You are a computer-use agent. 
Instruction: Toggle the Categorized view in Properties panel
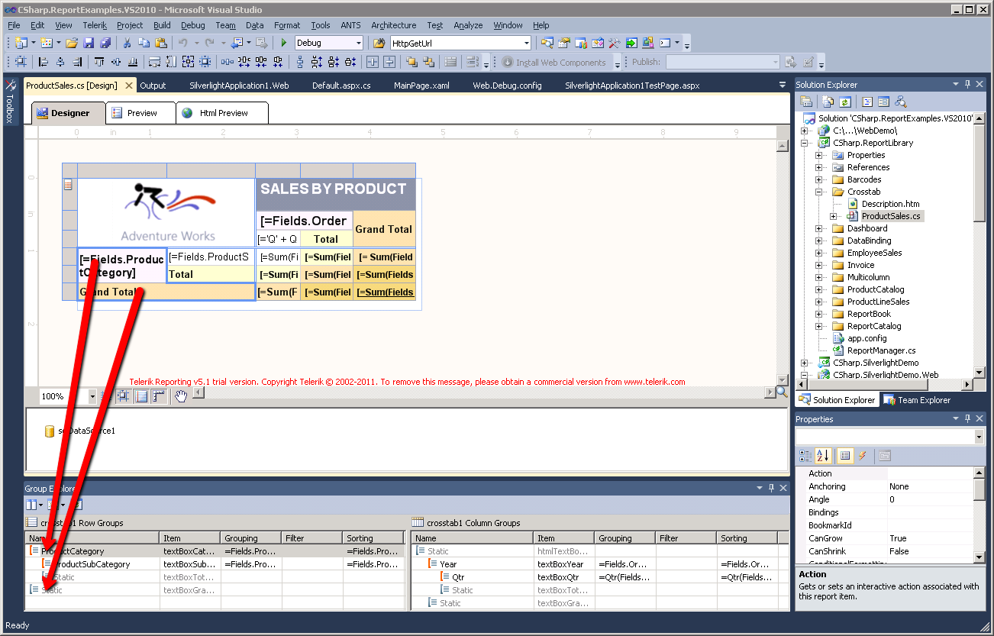tap(805, 456)
